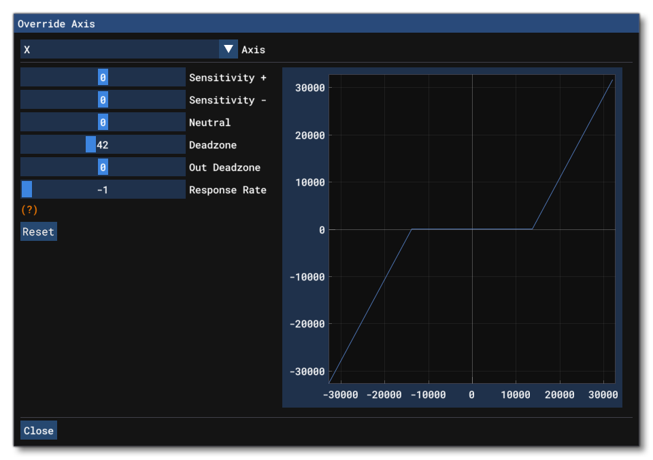The height and width of the screenshot is (460, 653).
Task: Click the Axis combo field showing X
Action: click(x=119, y=50)
